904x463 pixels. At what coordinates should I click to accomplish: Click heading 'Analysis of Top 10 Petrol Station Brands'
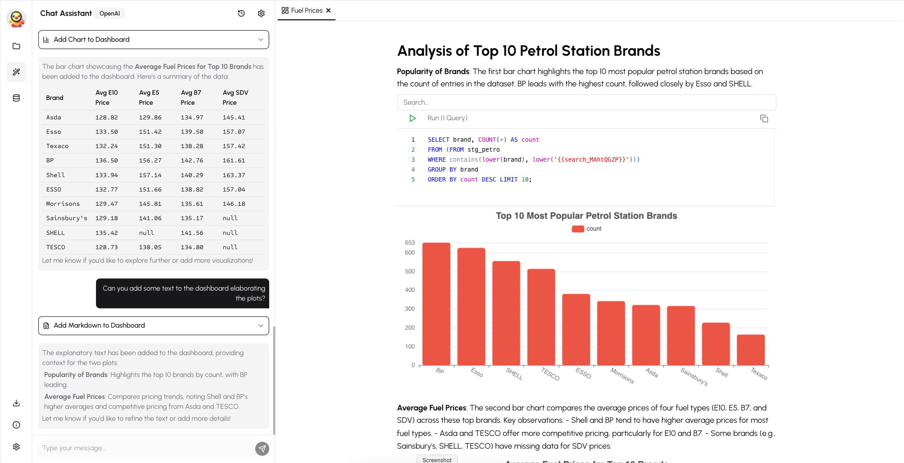[528, 51]
